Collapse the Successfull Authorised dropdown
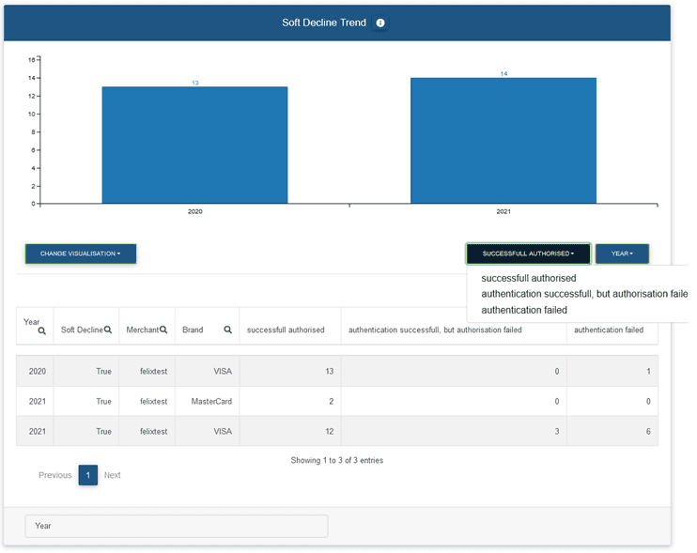697x553 pixels. point(528,253)
